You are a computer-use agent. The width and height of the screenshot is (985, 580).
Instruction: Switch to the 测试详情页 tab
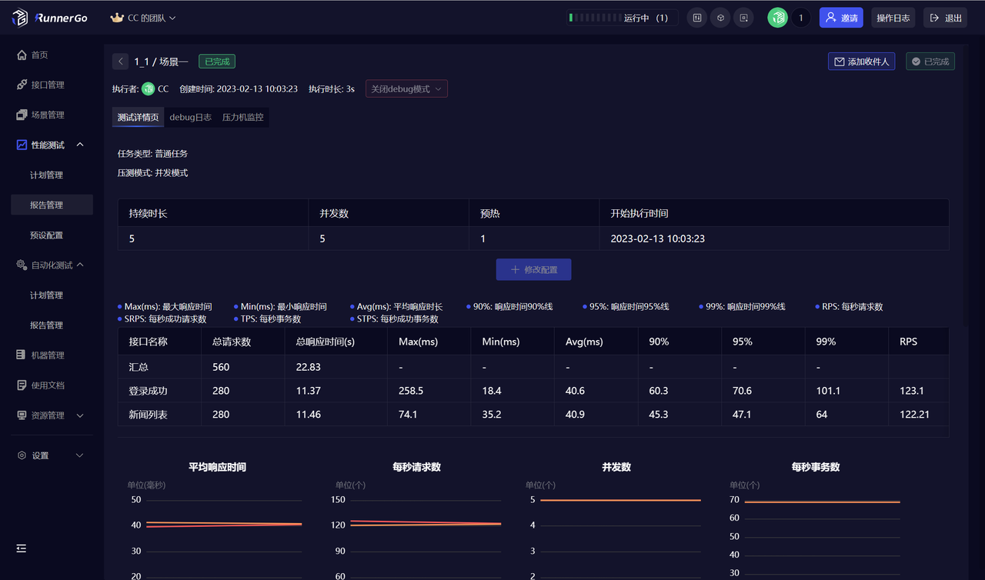click(x=138, y=117)
